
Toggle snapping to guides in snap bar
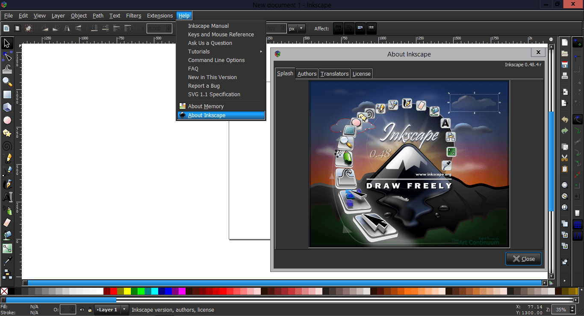pyautogui.click(x=578, y=236)
